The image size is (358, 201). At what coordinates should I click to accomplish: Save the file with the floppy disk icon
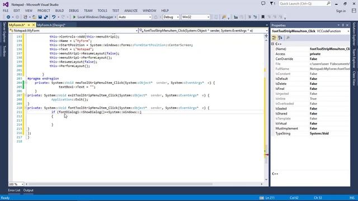coord(40,17)
